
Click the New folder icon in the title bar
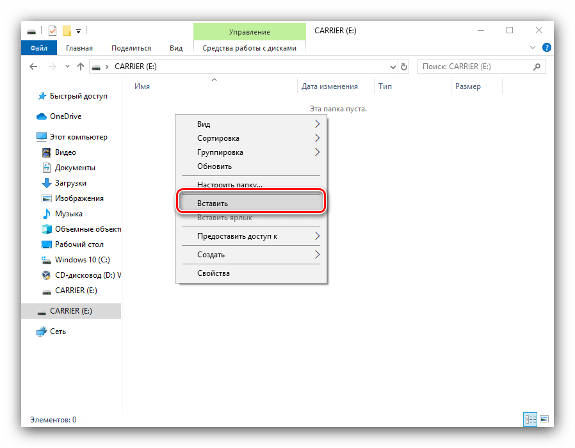66,31
